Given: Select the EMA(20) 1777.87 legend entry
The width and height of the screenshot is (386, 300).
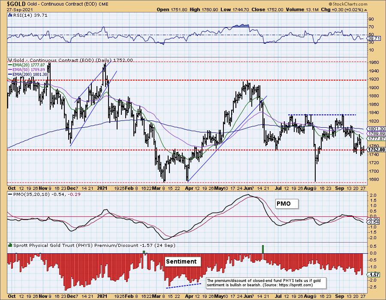Looking at the screenshot, I should coord(27,65).
